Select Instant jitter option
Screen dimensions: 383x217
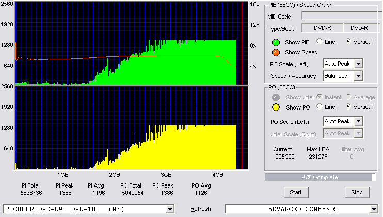pos(319,97)
